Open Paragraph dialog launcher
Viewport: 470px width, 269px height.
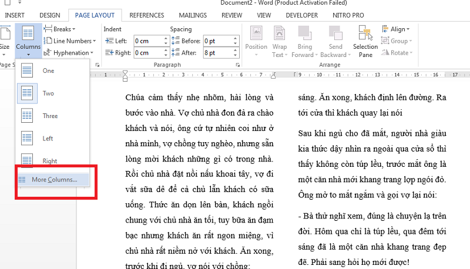(x=238, y=65)
